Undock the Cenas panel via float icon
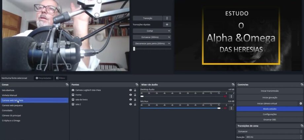The height and width of the screenshot is (140, 304). coord(67,85)
